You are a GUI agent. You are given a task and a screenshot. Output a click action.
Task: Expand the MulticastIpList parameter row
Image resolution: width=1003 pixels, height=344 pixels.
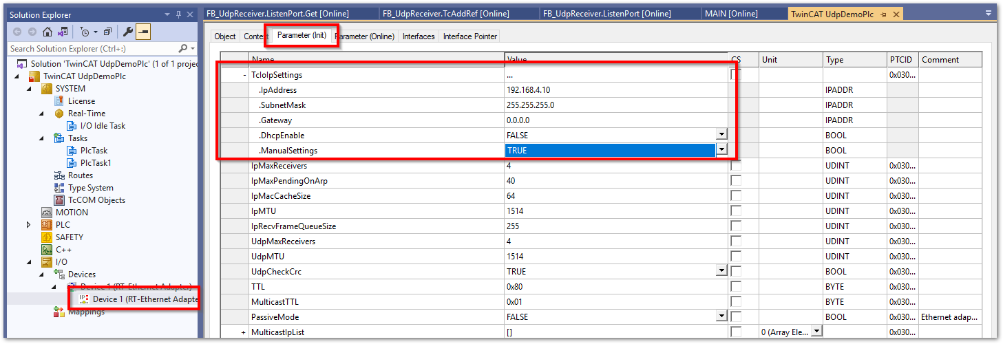[244, 332]
